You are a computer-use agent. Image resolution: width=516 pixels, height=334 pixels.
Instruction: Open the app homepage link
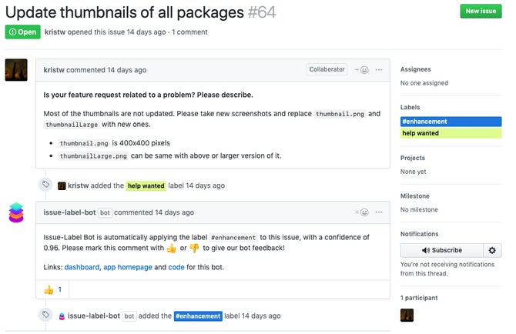128,267
